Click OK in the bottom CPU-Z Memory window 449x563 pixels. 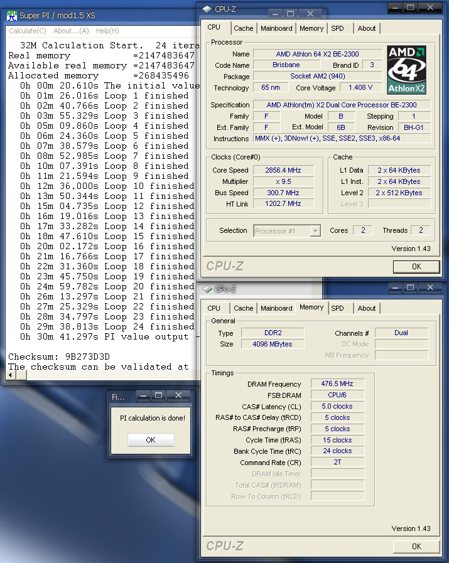tap(417, 547)
